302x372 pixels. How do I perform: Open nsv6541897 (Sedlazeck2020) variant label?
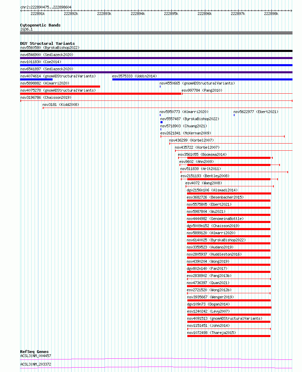47,69
